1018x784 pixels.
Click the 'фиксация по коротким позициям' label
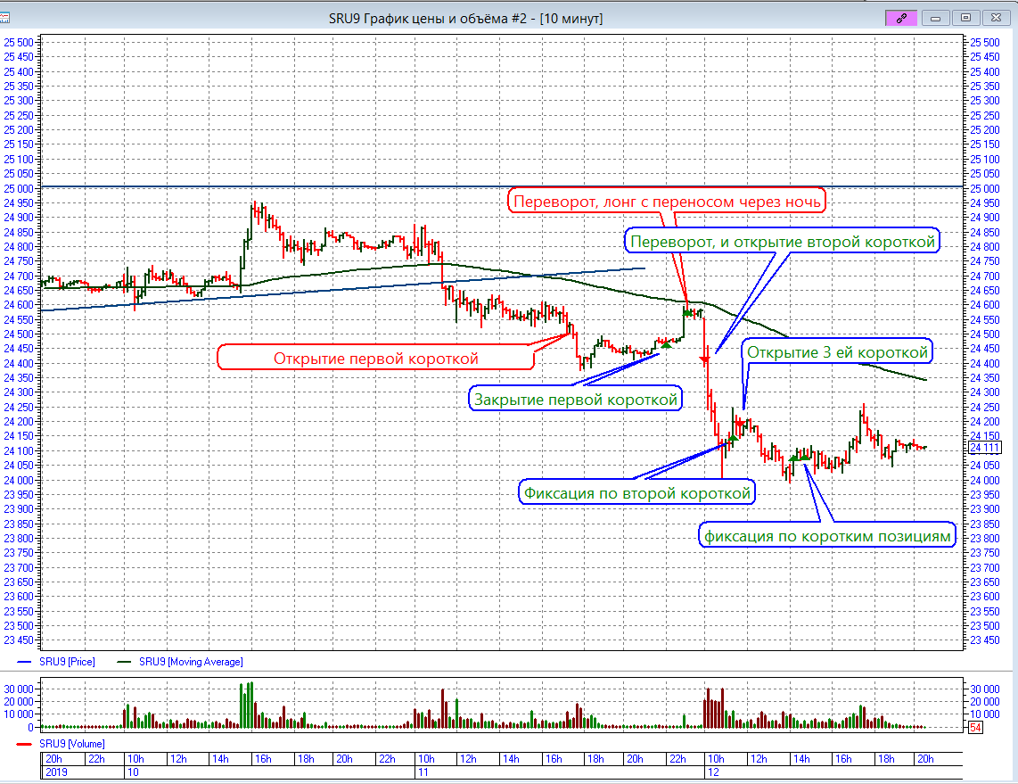(x=828, y=535)
